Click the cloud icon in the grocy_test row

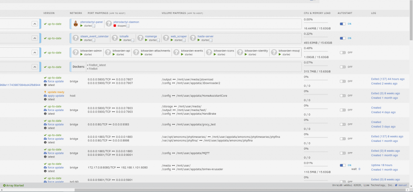(x=45, y=124)
